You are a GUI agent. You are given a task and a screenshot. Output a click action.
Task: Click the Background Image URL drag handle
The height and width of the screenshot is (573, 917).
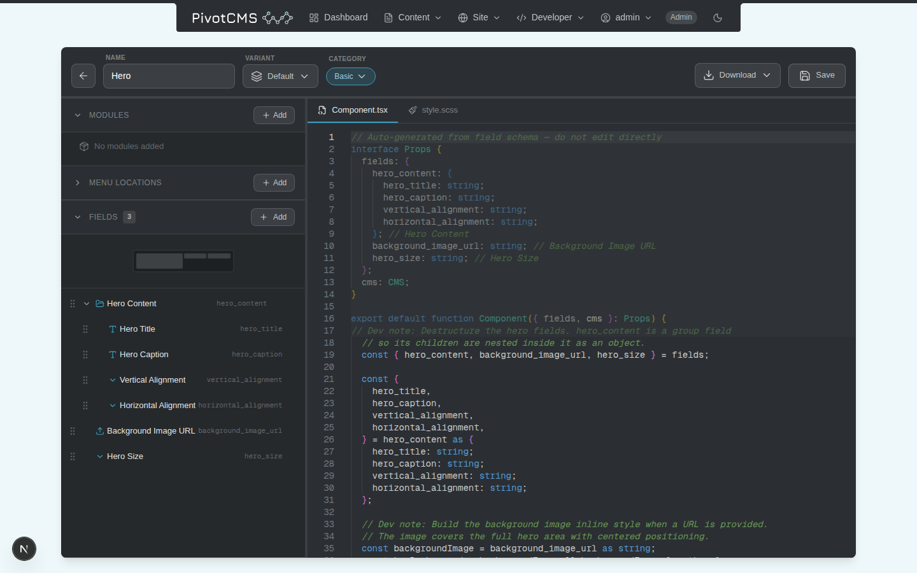click(x=73, y=431)
